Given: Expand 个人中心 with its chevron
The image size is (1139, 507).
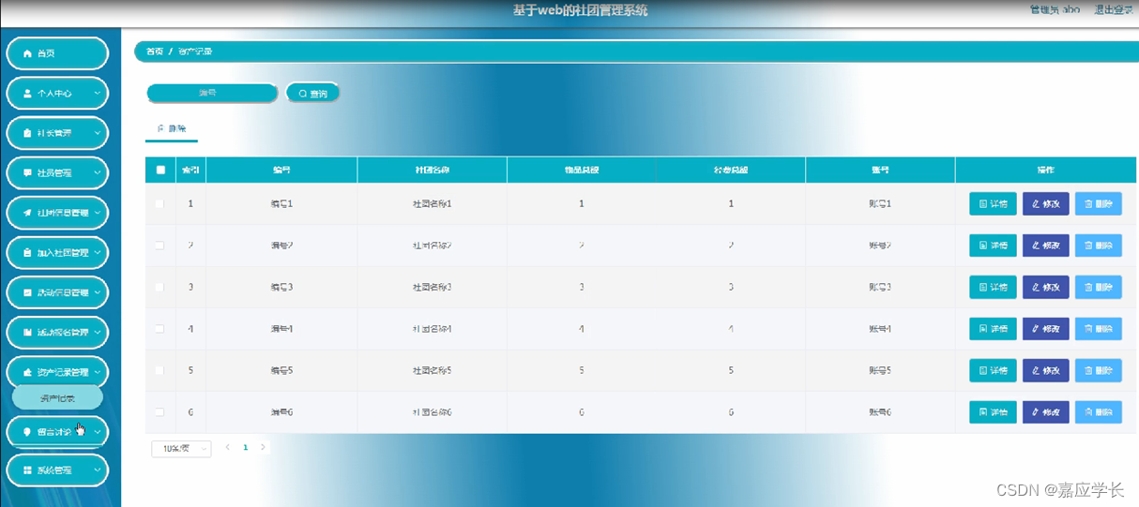Looking at the screenshot, I should point(98,94).
